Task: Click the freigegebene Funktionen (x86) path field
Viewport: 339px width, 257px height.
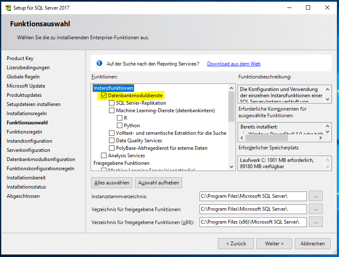Action: 253,222
